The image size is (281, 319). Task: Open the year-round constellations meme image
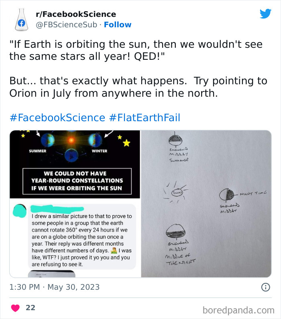point(75,164)
